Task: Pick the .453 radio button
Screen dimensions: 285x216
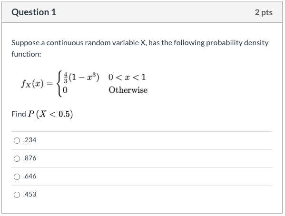Action: point(17,195)
